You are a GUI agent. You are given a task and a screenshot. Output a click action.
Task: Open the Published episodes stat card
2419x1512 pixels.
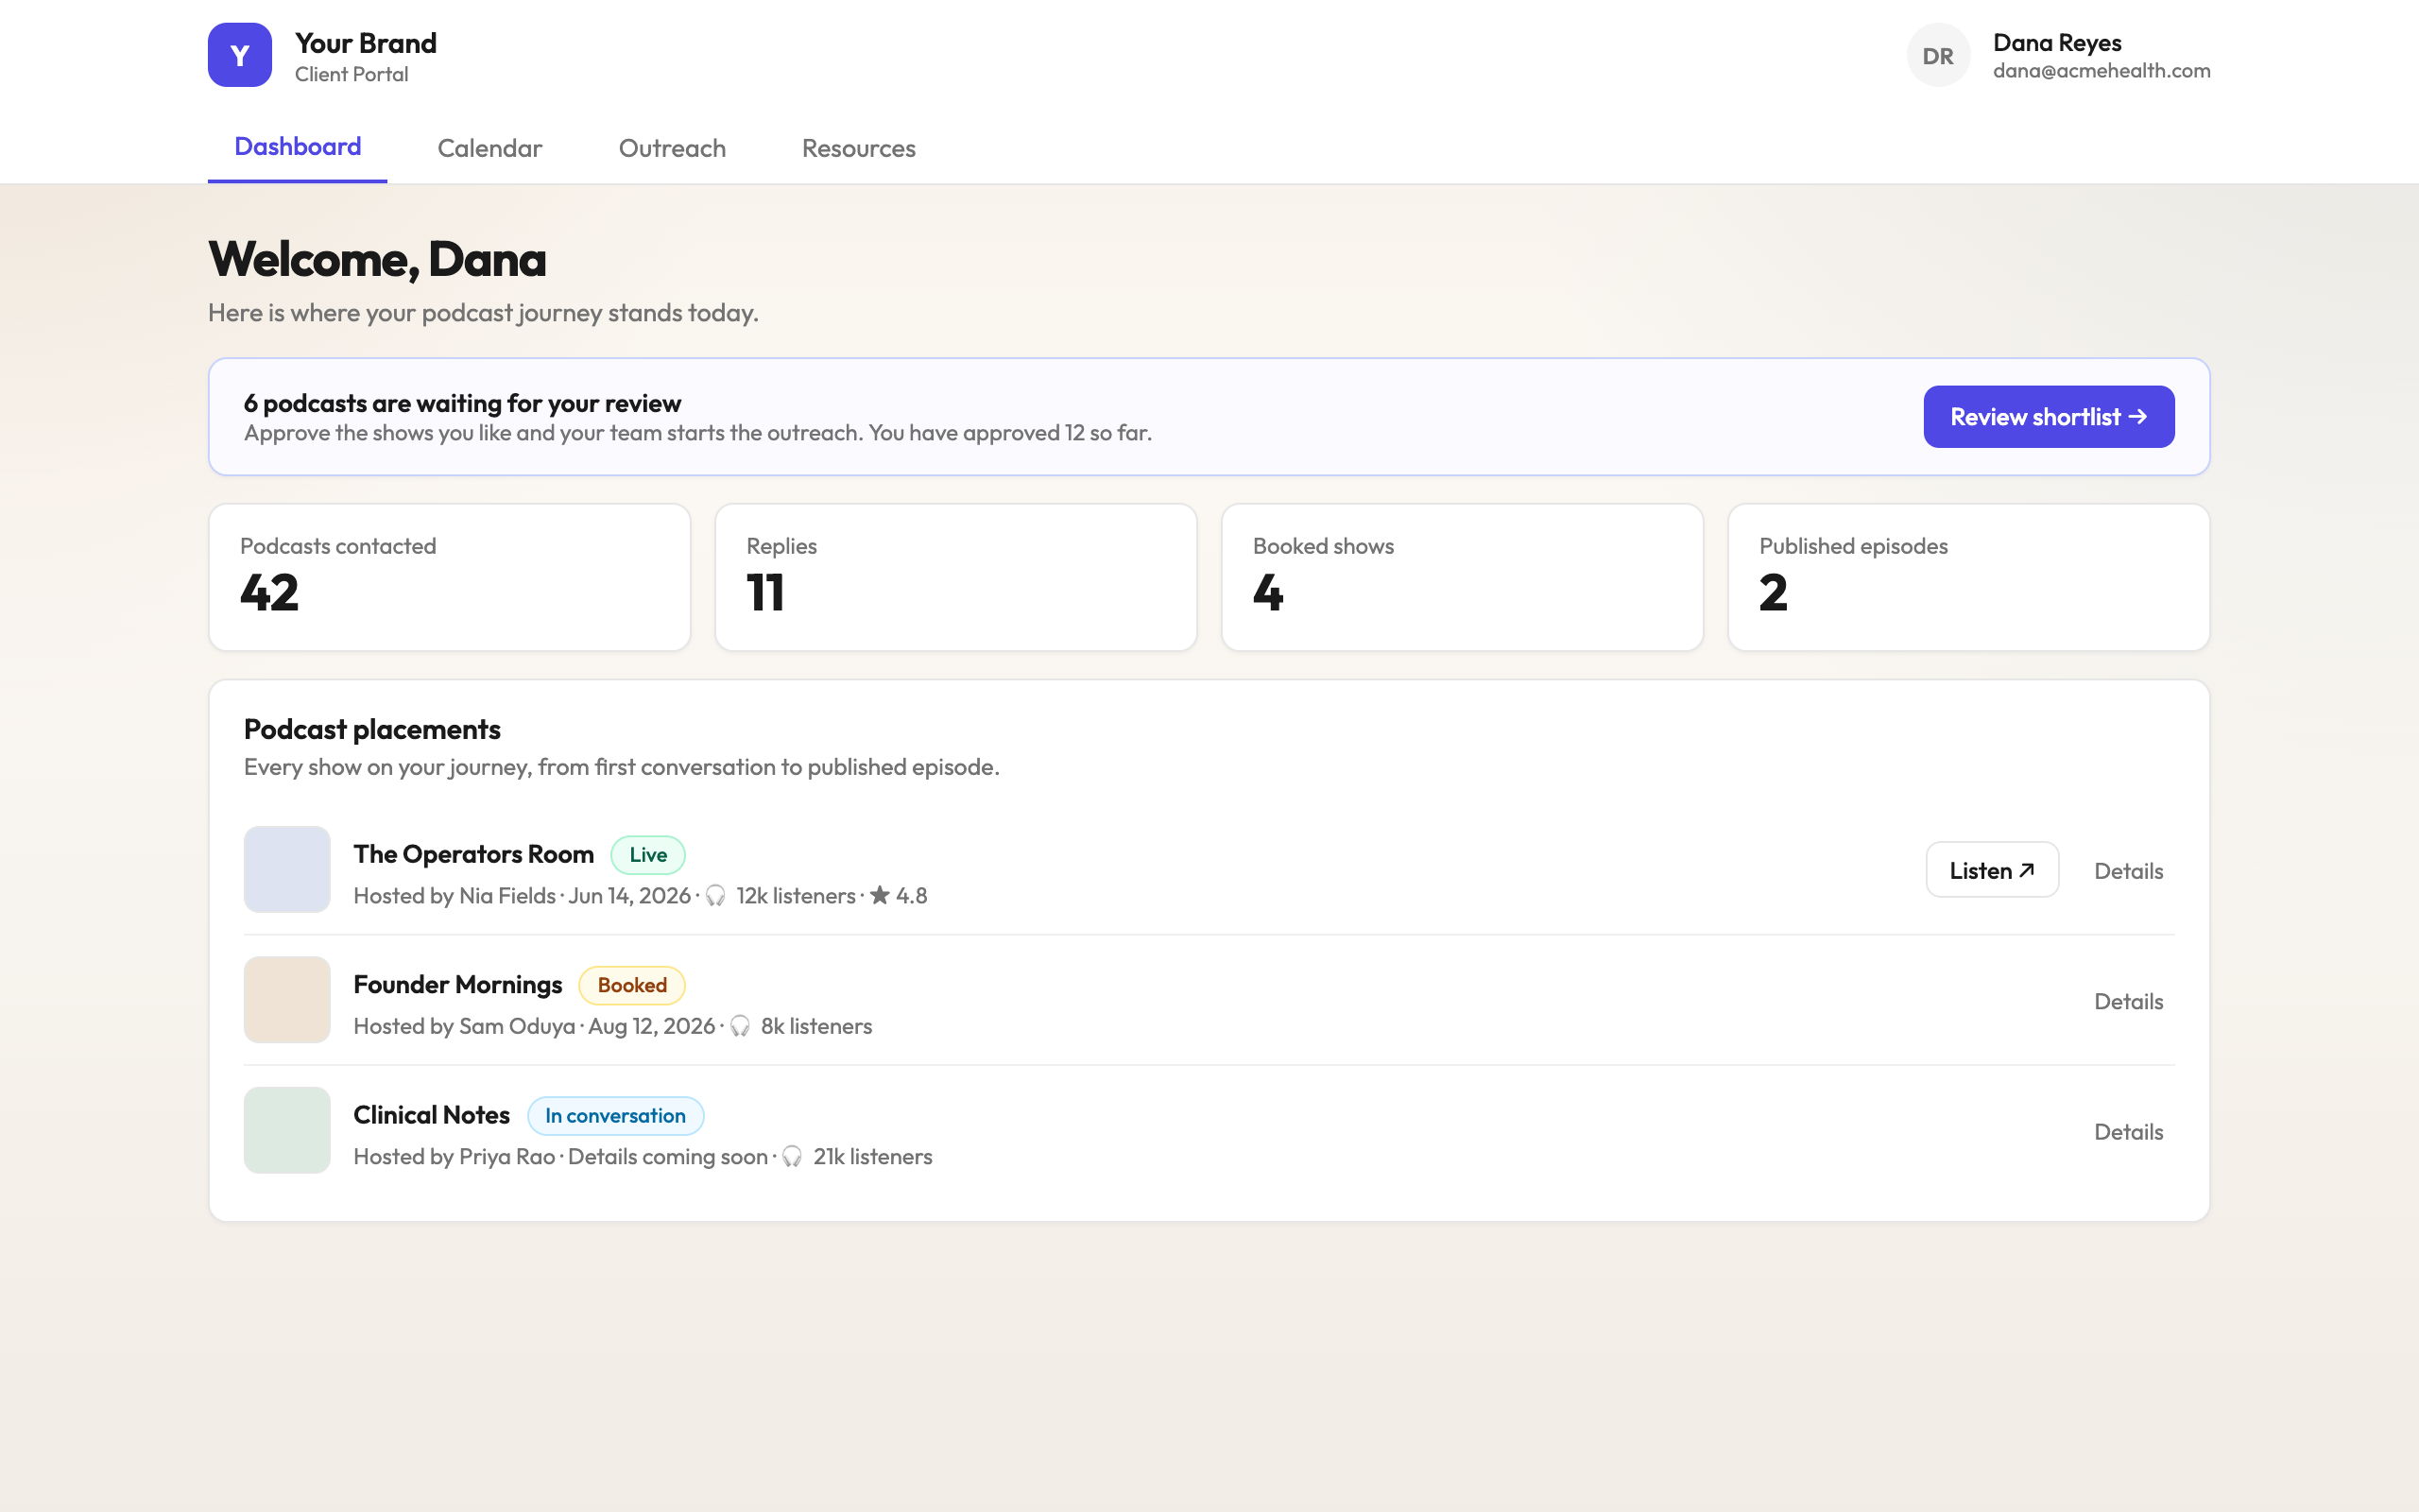1968,577
